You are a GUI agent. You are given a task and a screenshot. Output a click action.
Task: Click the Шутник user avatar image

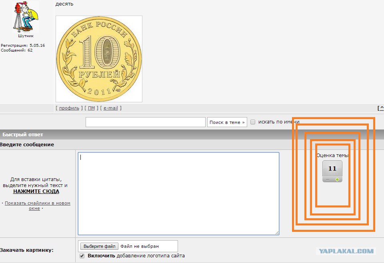point(26,17)
